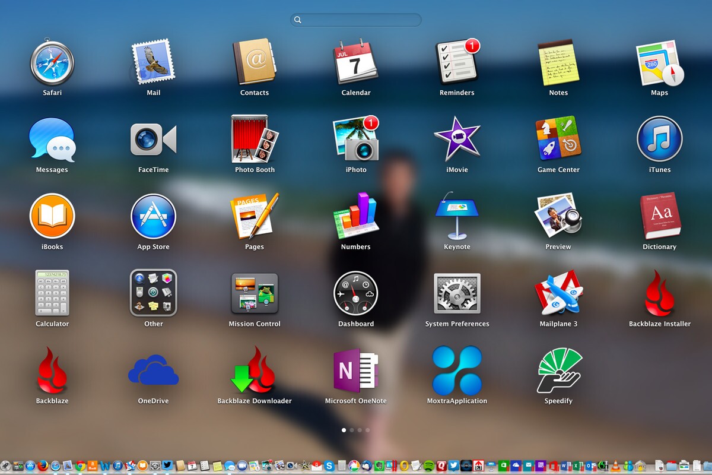Open VLC cone icon in the Dock
The height and width of the screenshot is (475, 712).
615,465
